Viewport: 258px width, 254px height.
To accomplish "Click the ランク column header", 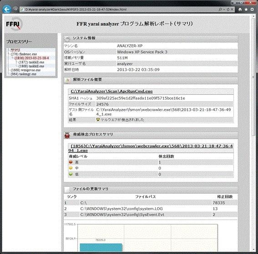I will (x=72, y=197).
